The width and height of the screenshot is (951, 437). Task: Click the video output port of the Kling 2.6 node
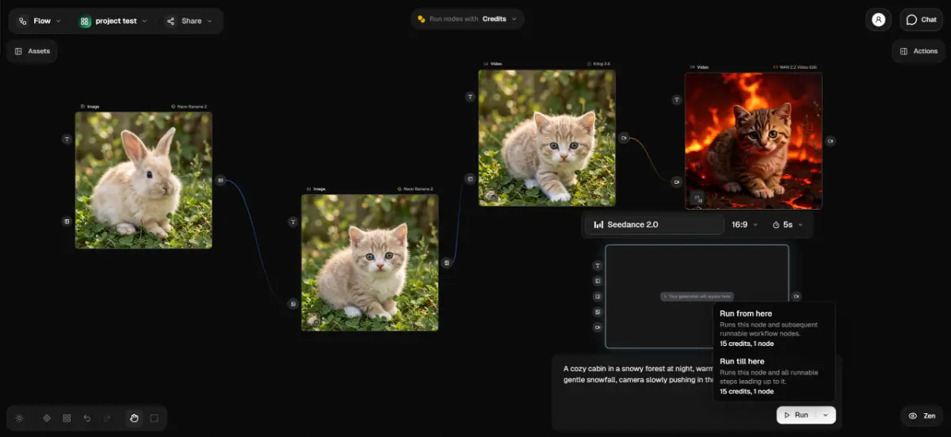[x=624, y=138]
